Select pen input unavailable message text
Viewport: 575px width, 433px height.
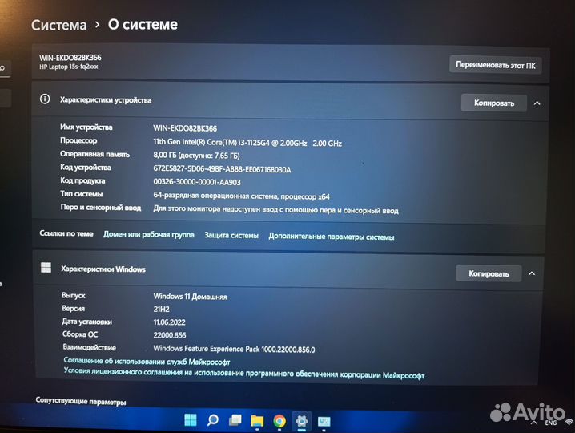pyautogui.click(x=275, y=210)
